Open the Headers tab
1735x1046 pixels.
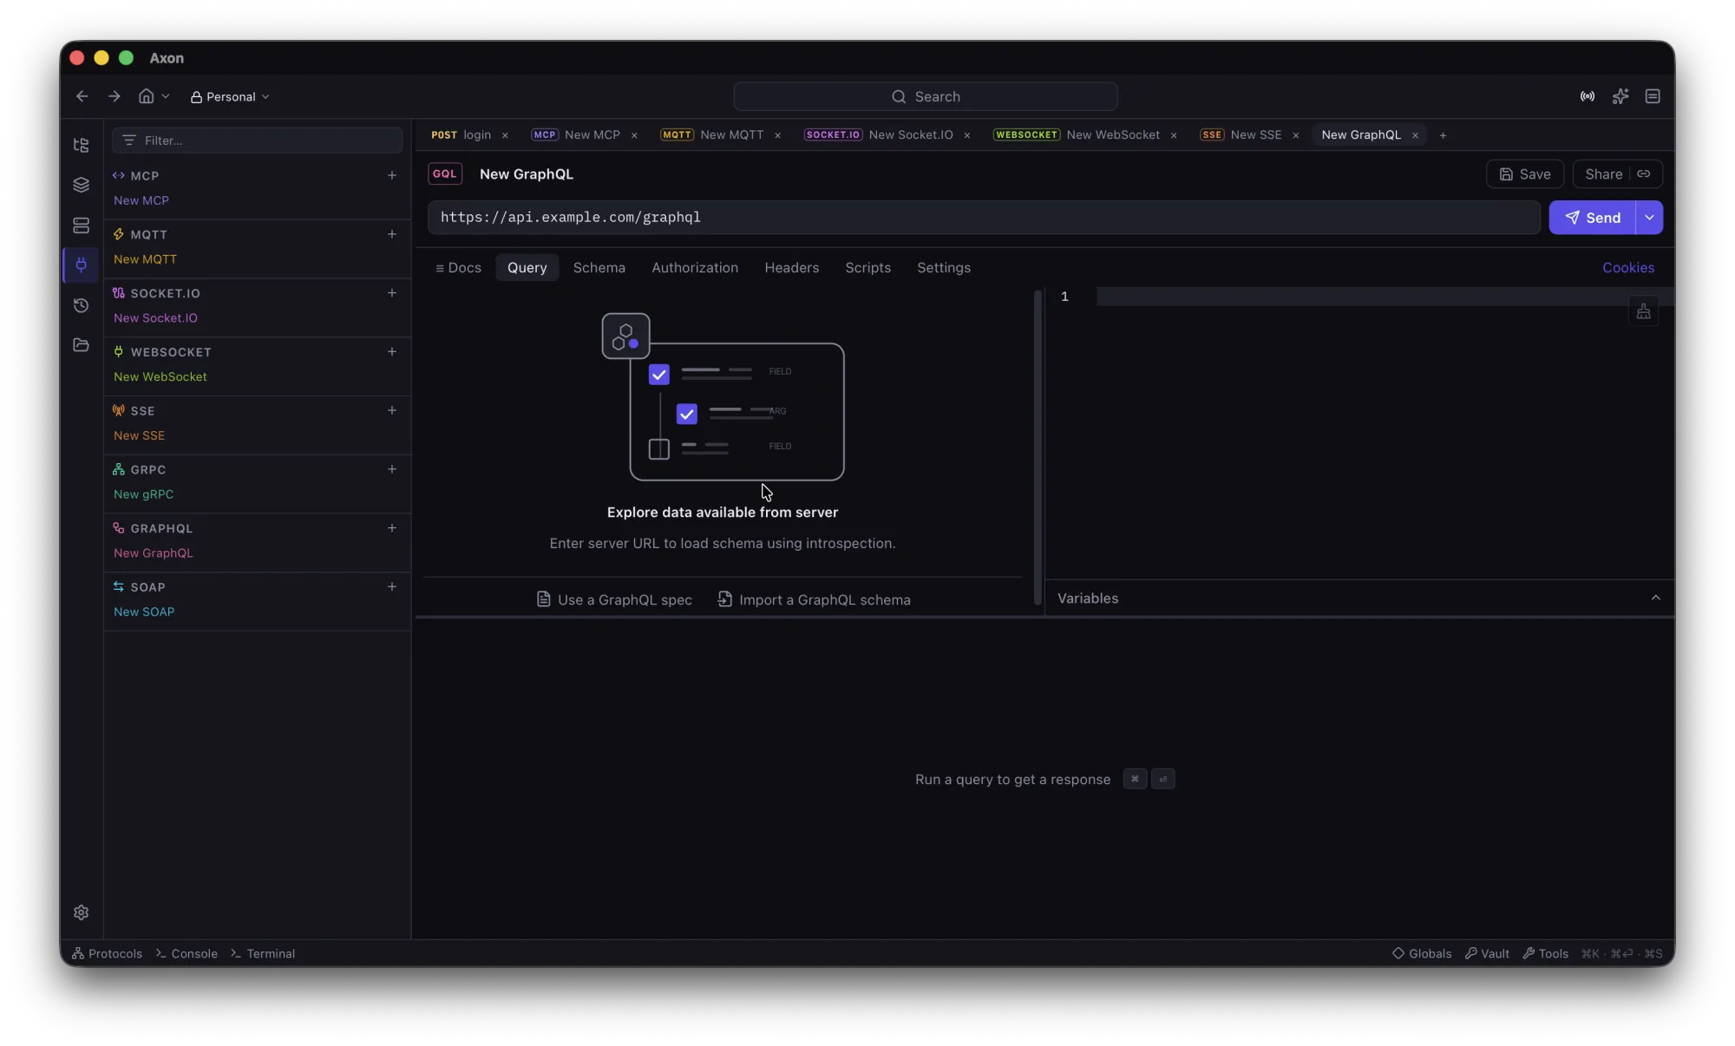(791, 267)
